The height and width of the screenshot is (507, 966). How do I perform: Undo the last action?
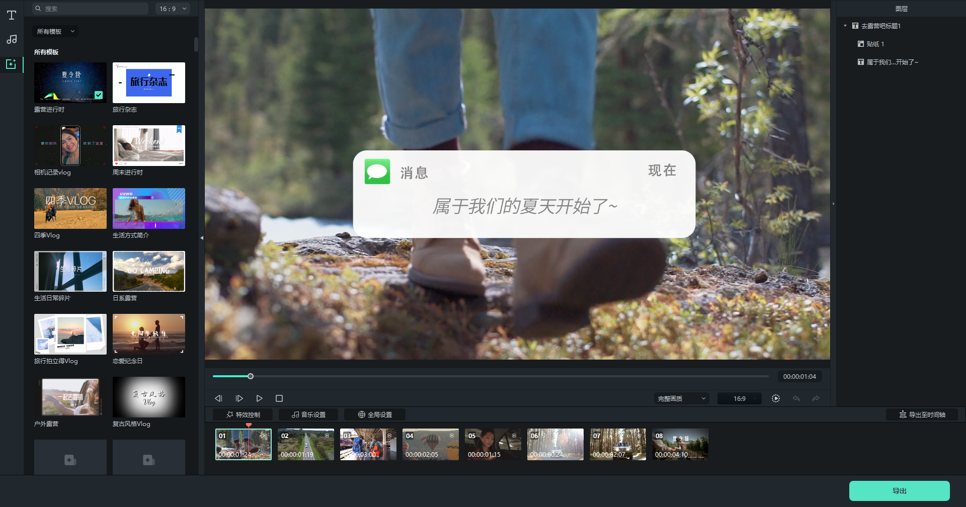click(x=796, y=398)
